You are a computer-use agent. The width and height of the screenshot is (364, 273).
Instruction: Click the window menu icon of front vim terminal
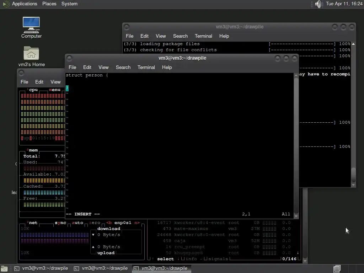tap(69, 58)
